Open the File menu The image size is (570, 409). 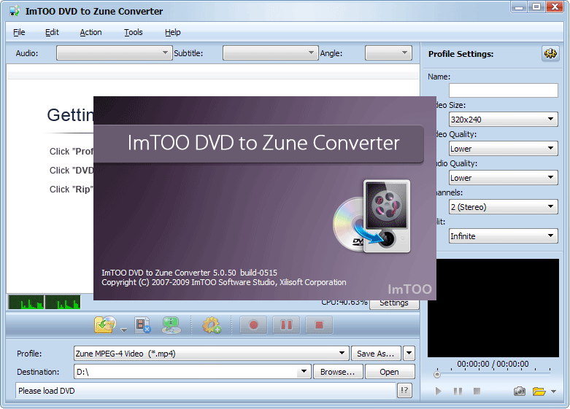tap(19, 32)
